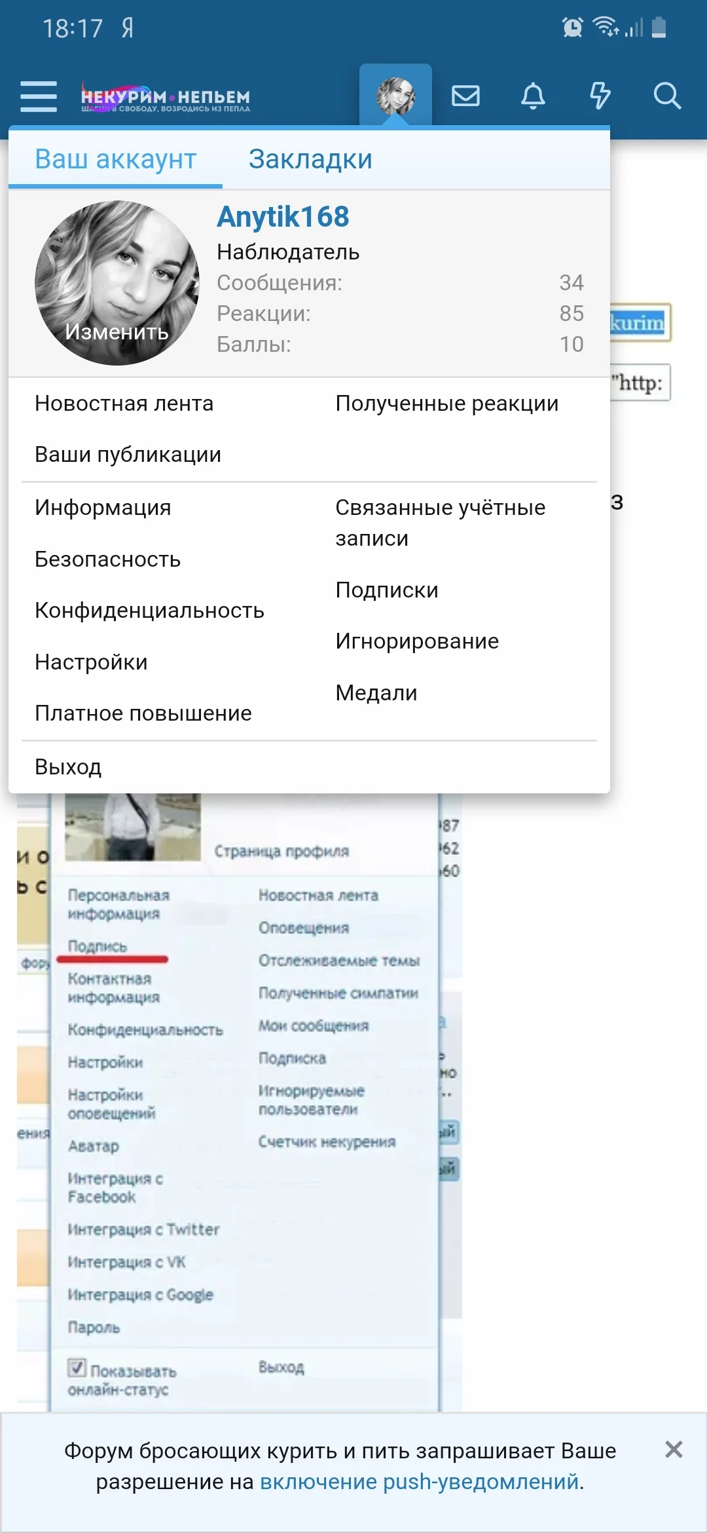Switch to the Ваш аккаунт tab
707x1533 pixels.
coord(116,159)
